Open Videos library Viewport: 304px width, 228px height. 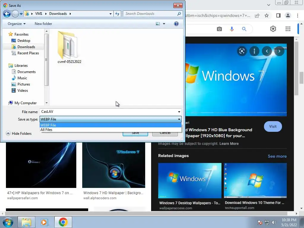click(x=23, y=90)
